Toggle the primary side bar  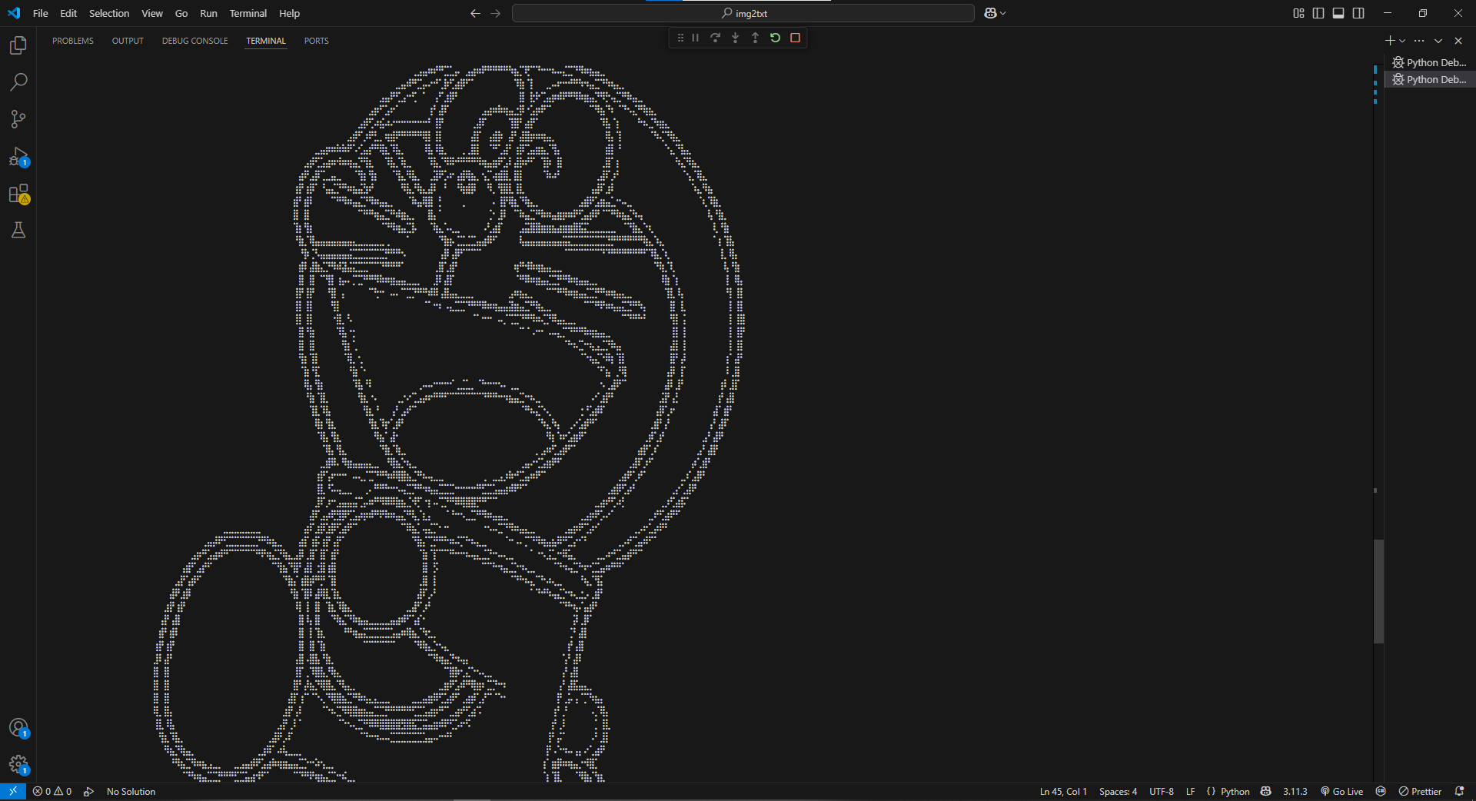tap(1318, 13)
